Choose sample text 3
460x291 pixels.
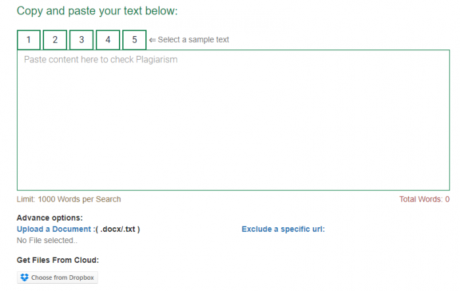point(81,40)
